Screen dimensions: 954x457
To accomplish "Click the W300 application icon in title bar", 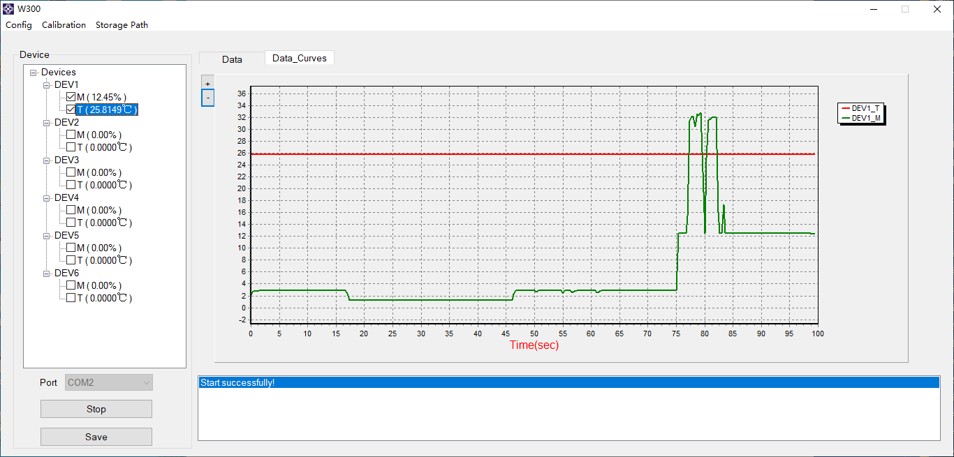I will 8,9.
